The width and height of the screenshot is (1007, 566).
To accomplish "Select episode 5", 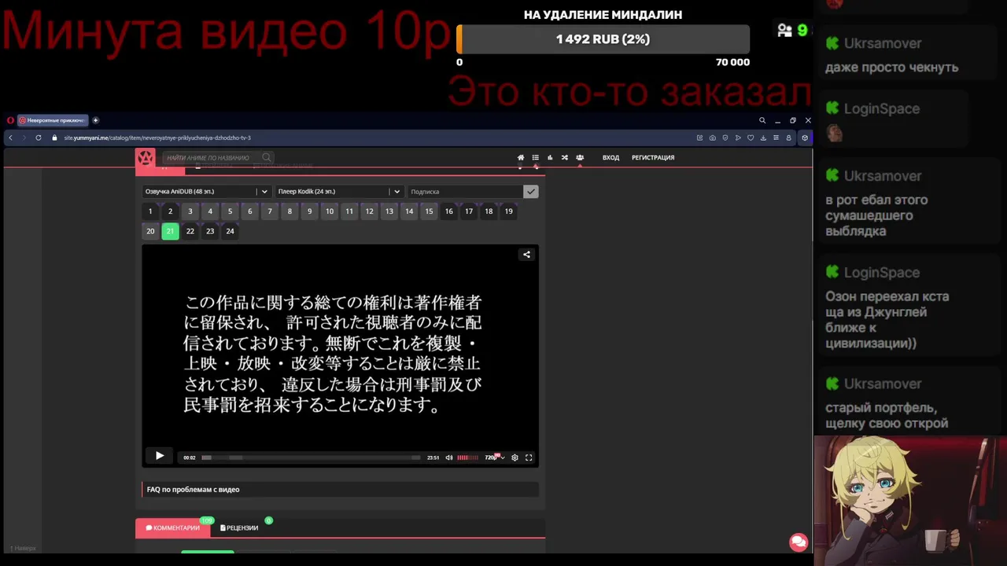I will (x=230, y=211).
